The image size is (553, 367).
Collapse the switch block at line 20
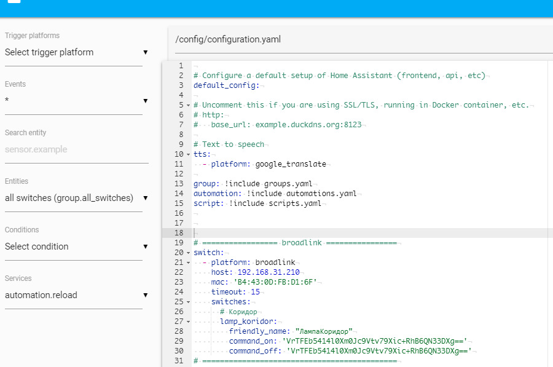coord(188,253)
